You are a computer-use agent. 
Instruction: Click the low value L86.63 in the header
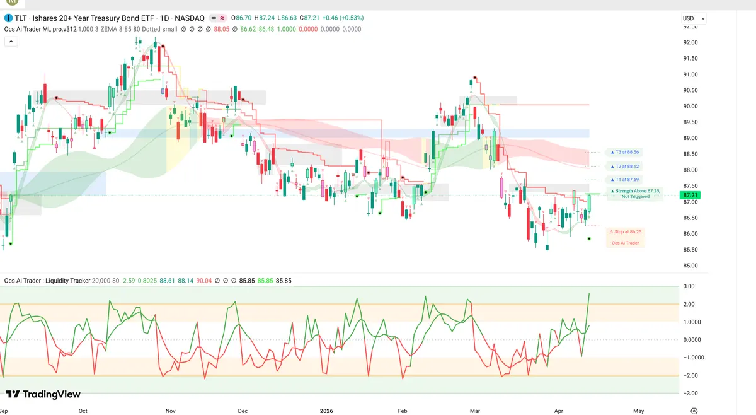pos(287,18)
